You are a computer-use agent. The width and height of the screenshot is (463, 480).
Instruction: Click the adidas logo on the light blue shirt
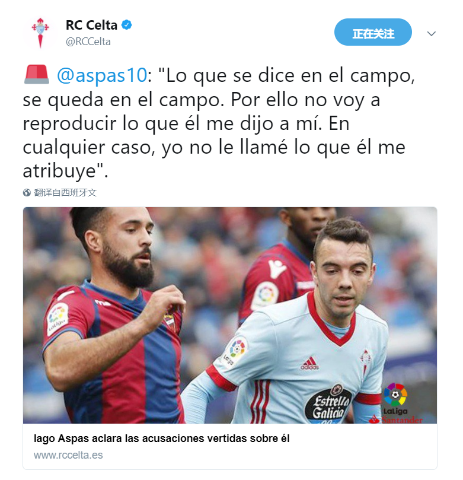(x=310, y=363)
